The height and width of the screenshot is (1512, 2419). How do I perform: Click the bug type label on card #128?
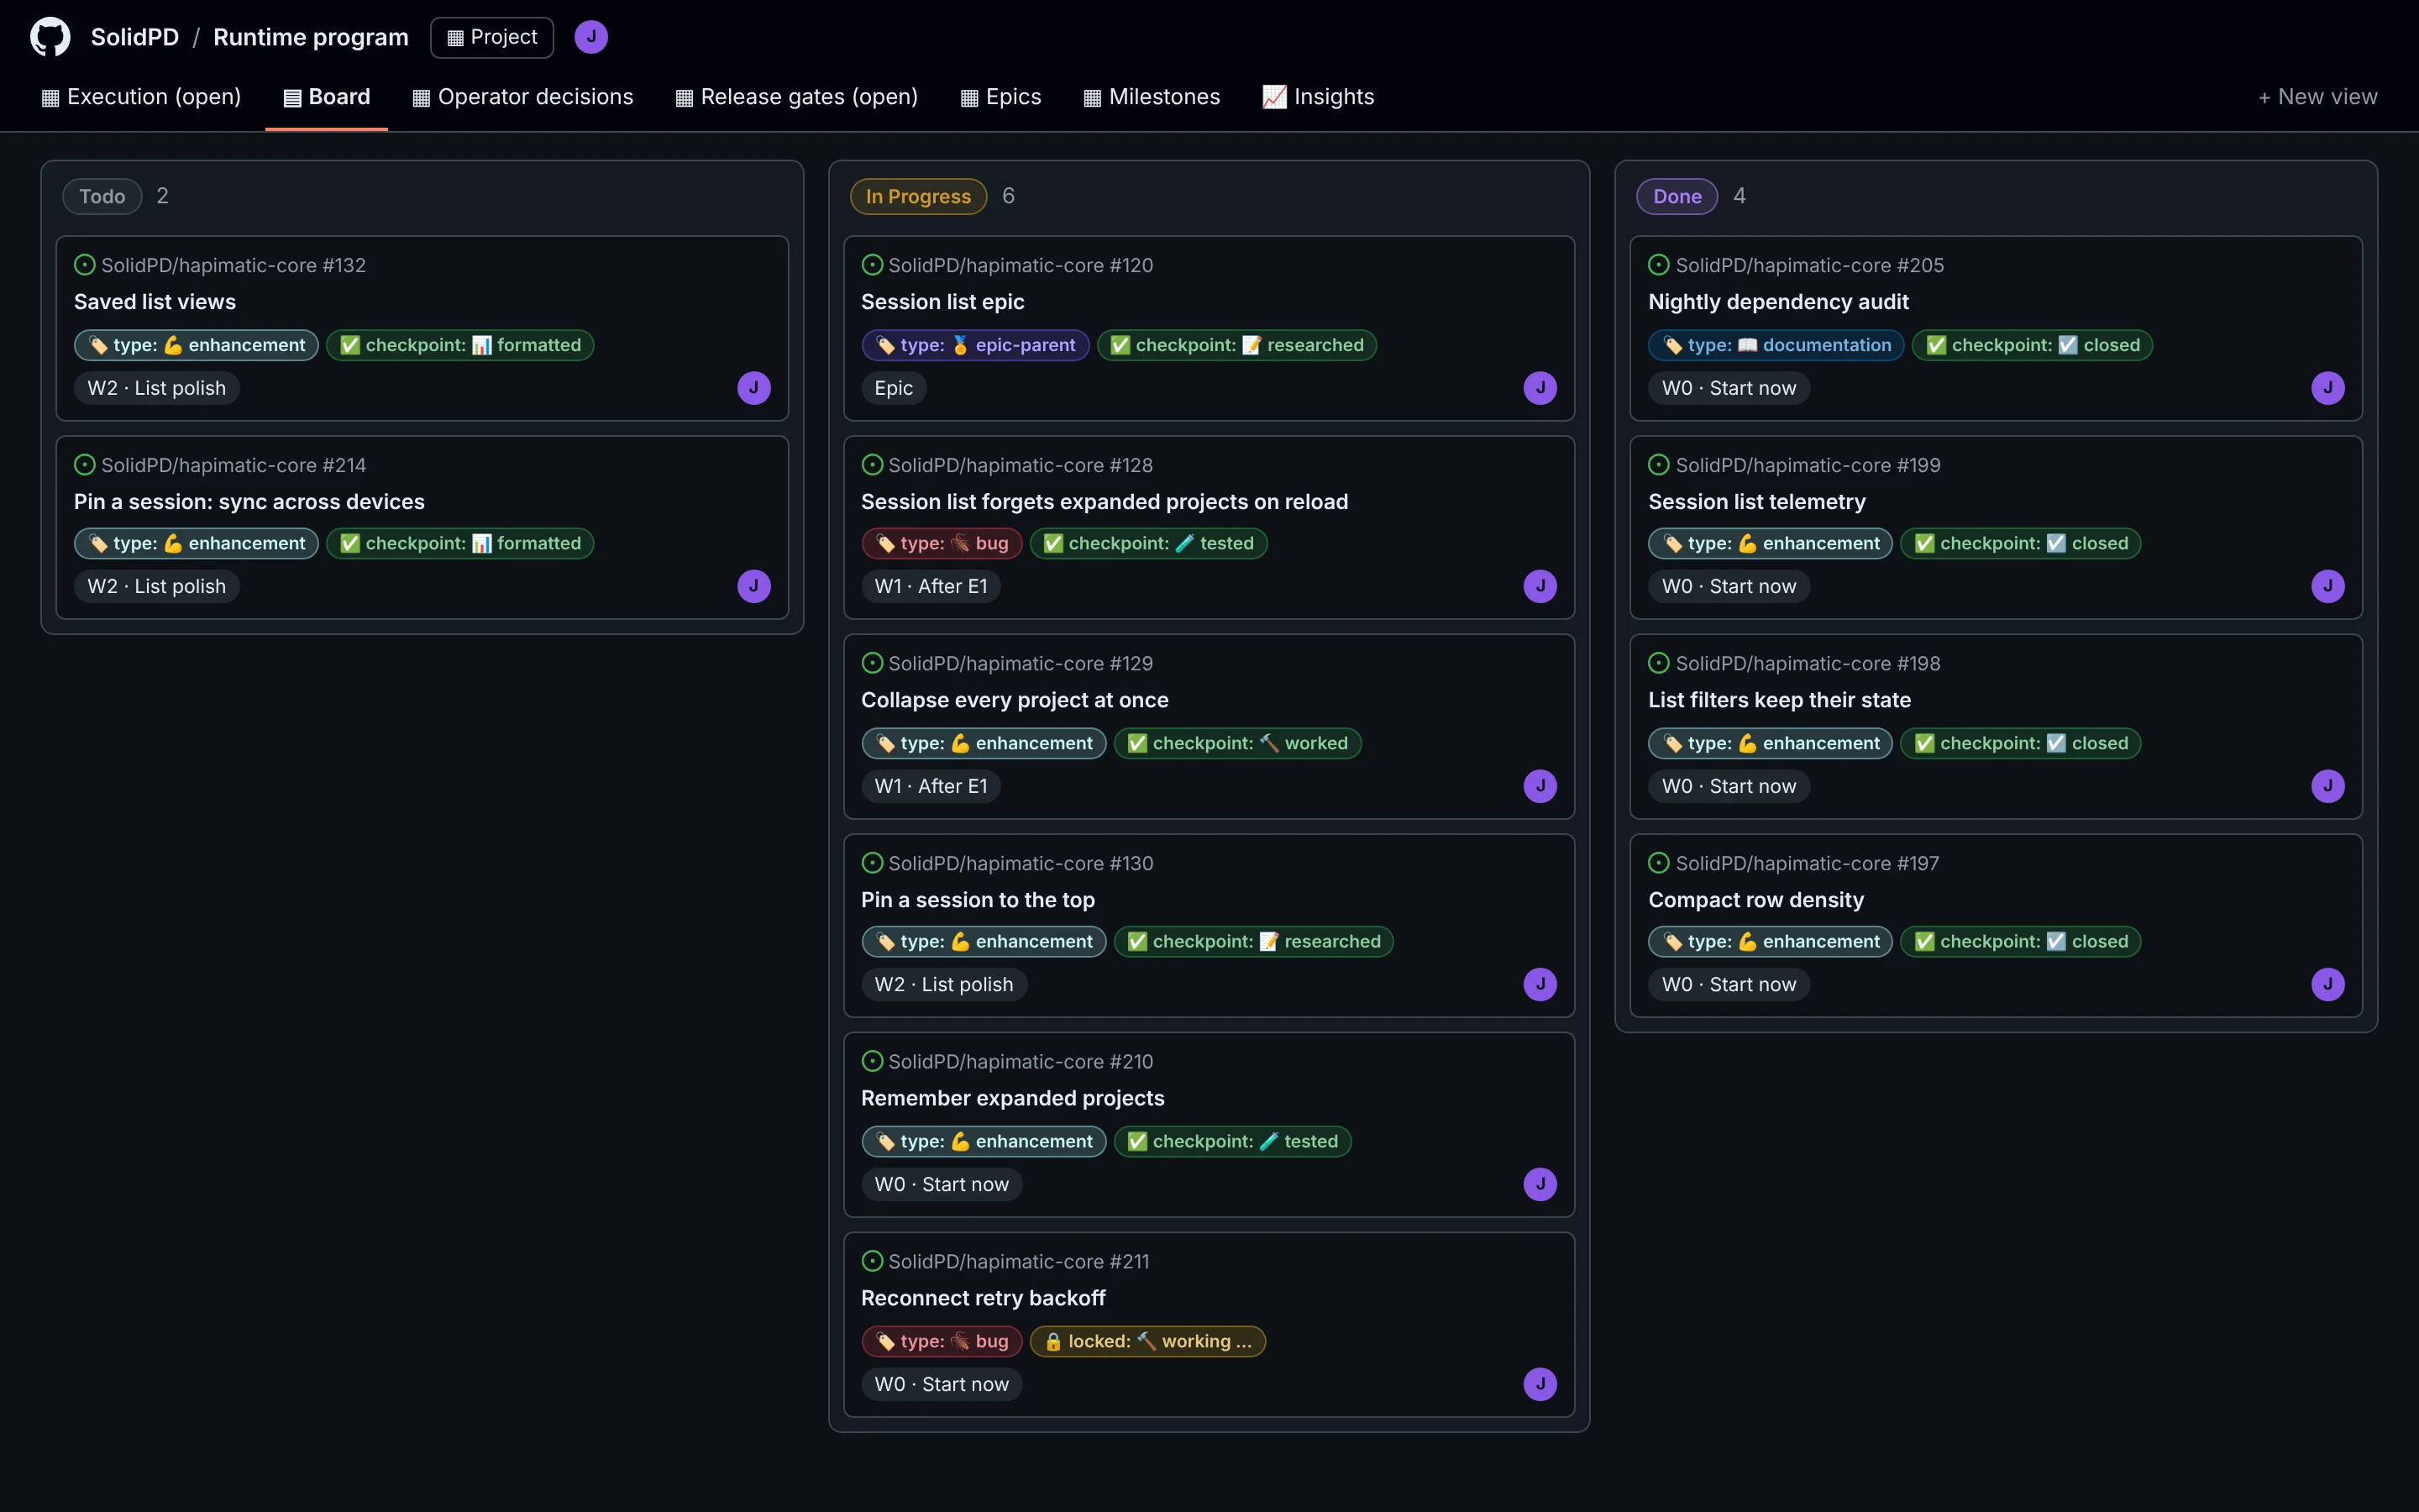942,543
